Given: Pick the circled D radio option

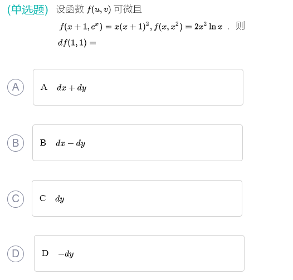Looking at the screenshot, I should [x=16, y=254].
